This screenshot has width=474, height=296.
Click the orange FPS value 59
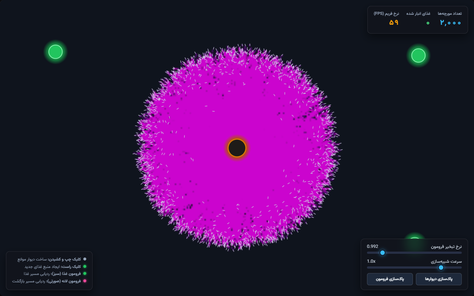click(394, 23)
